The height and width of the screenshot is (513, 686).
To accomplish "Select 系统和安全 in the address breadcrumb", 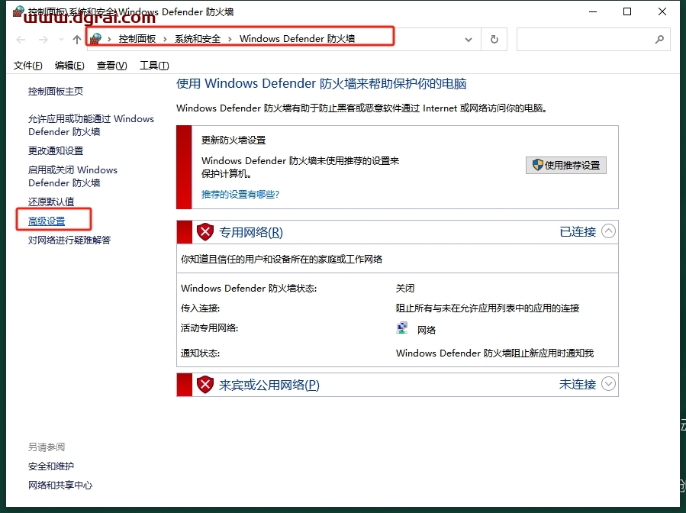I will point(198,39).
